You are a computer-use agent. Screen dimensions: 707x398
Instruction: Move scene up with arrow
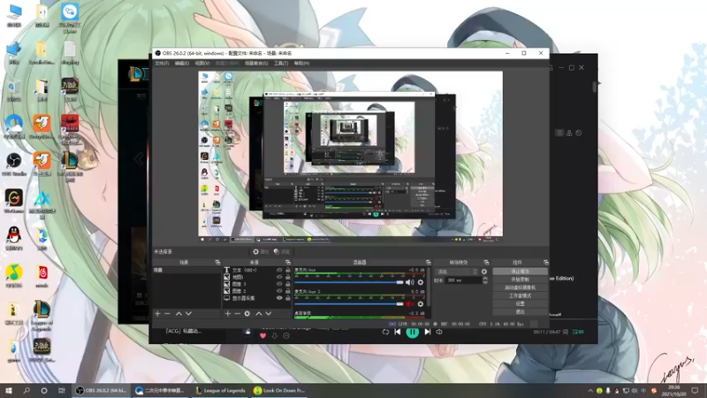click(179, 314)
